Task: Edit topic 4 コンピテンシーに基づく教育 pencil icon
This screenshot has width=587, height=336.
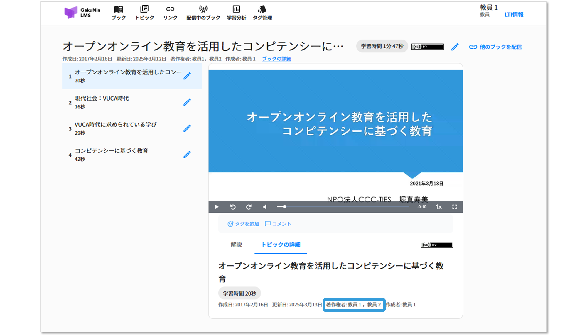Action: coord(187,155)
